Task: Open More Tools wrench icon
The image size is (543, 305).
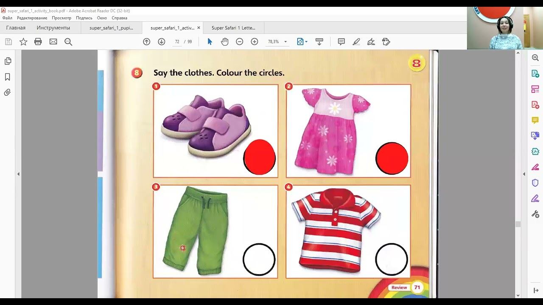Action: pyautogui.click(x=535, y=214)
